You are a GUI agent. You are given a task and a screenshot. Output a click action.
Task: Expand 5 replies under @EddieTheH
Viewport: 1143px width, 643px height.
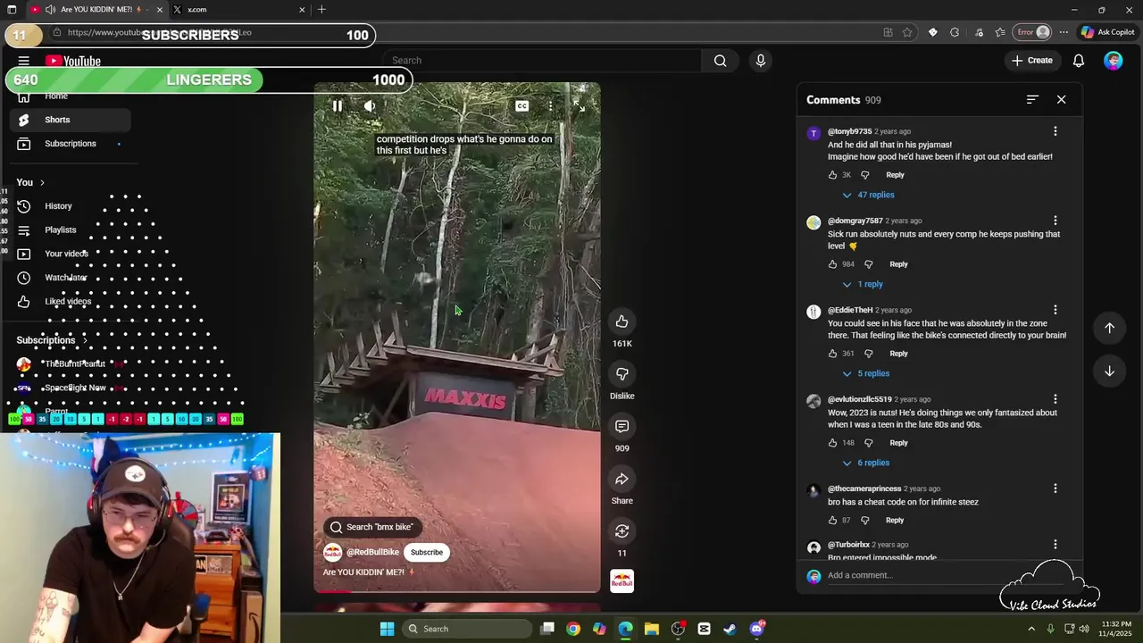[x=865, y=373]
